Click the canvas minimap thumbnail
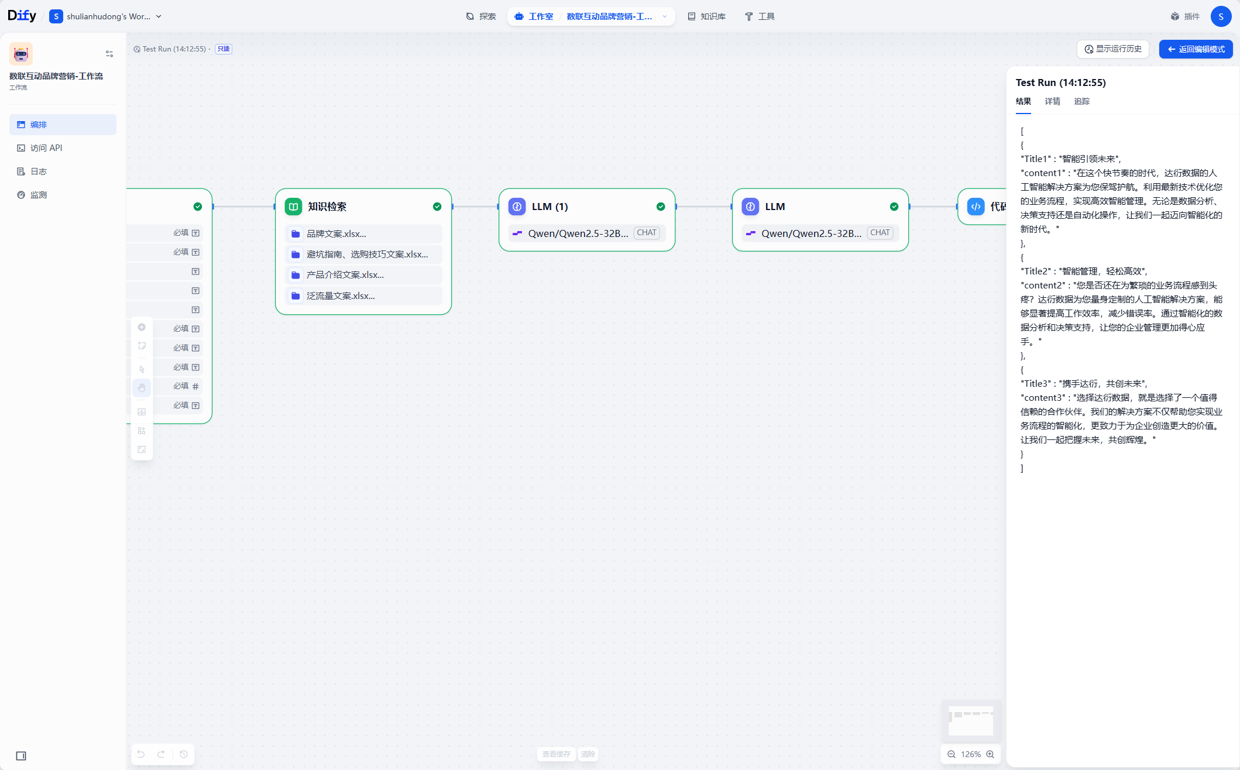Viewport: 1240px width, 770px height. click(x=971, y=720)
